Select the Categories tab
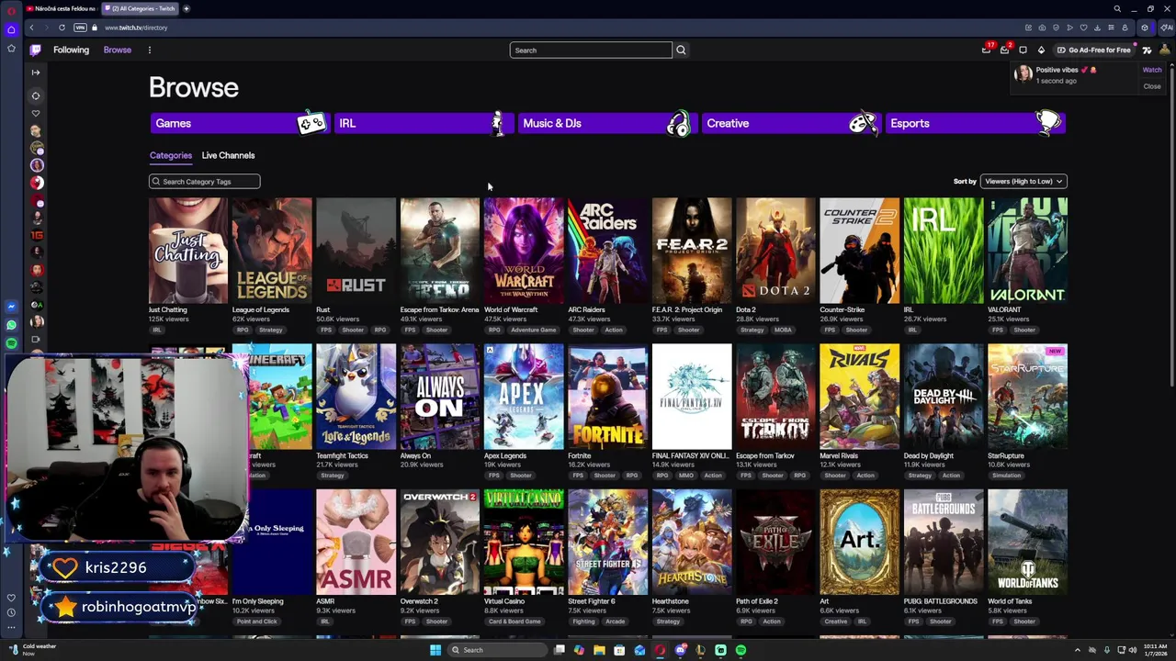 coord(171,155)
